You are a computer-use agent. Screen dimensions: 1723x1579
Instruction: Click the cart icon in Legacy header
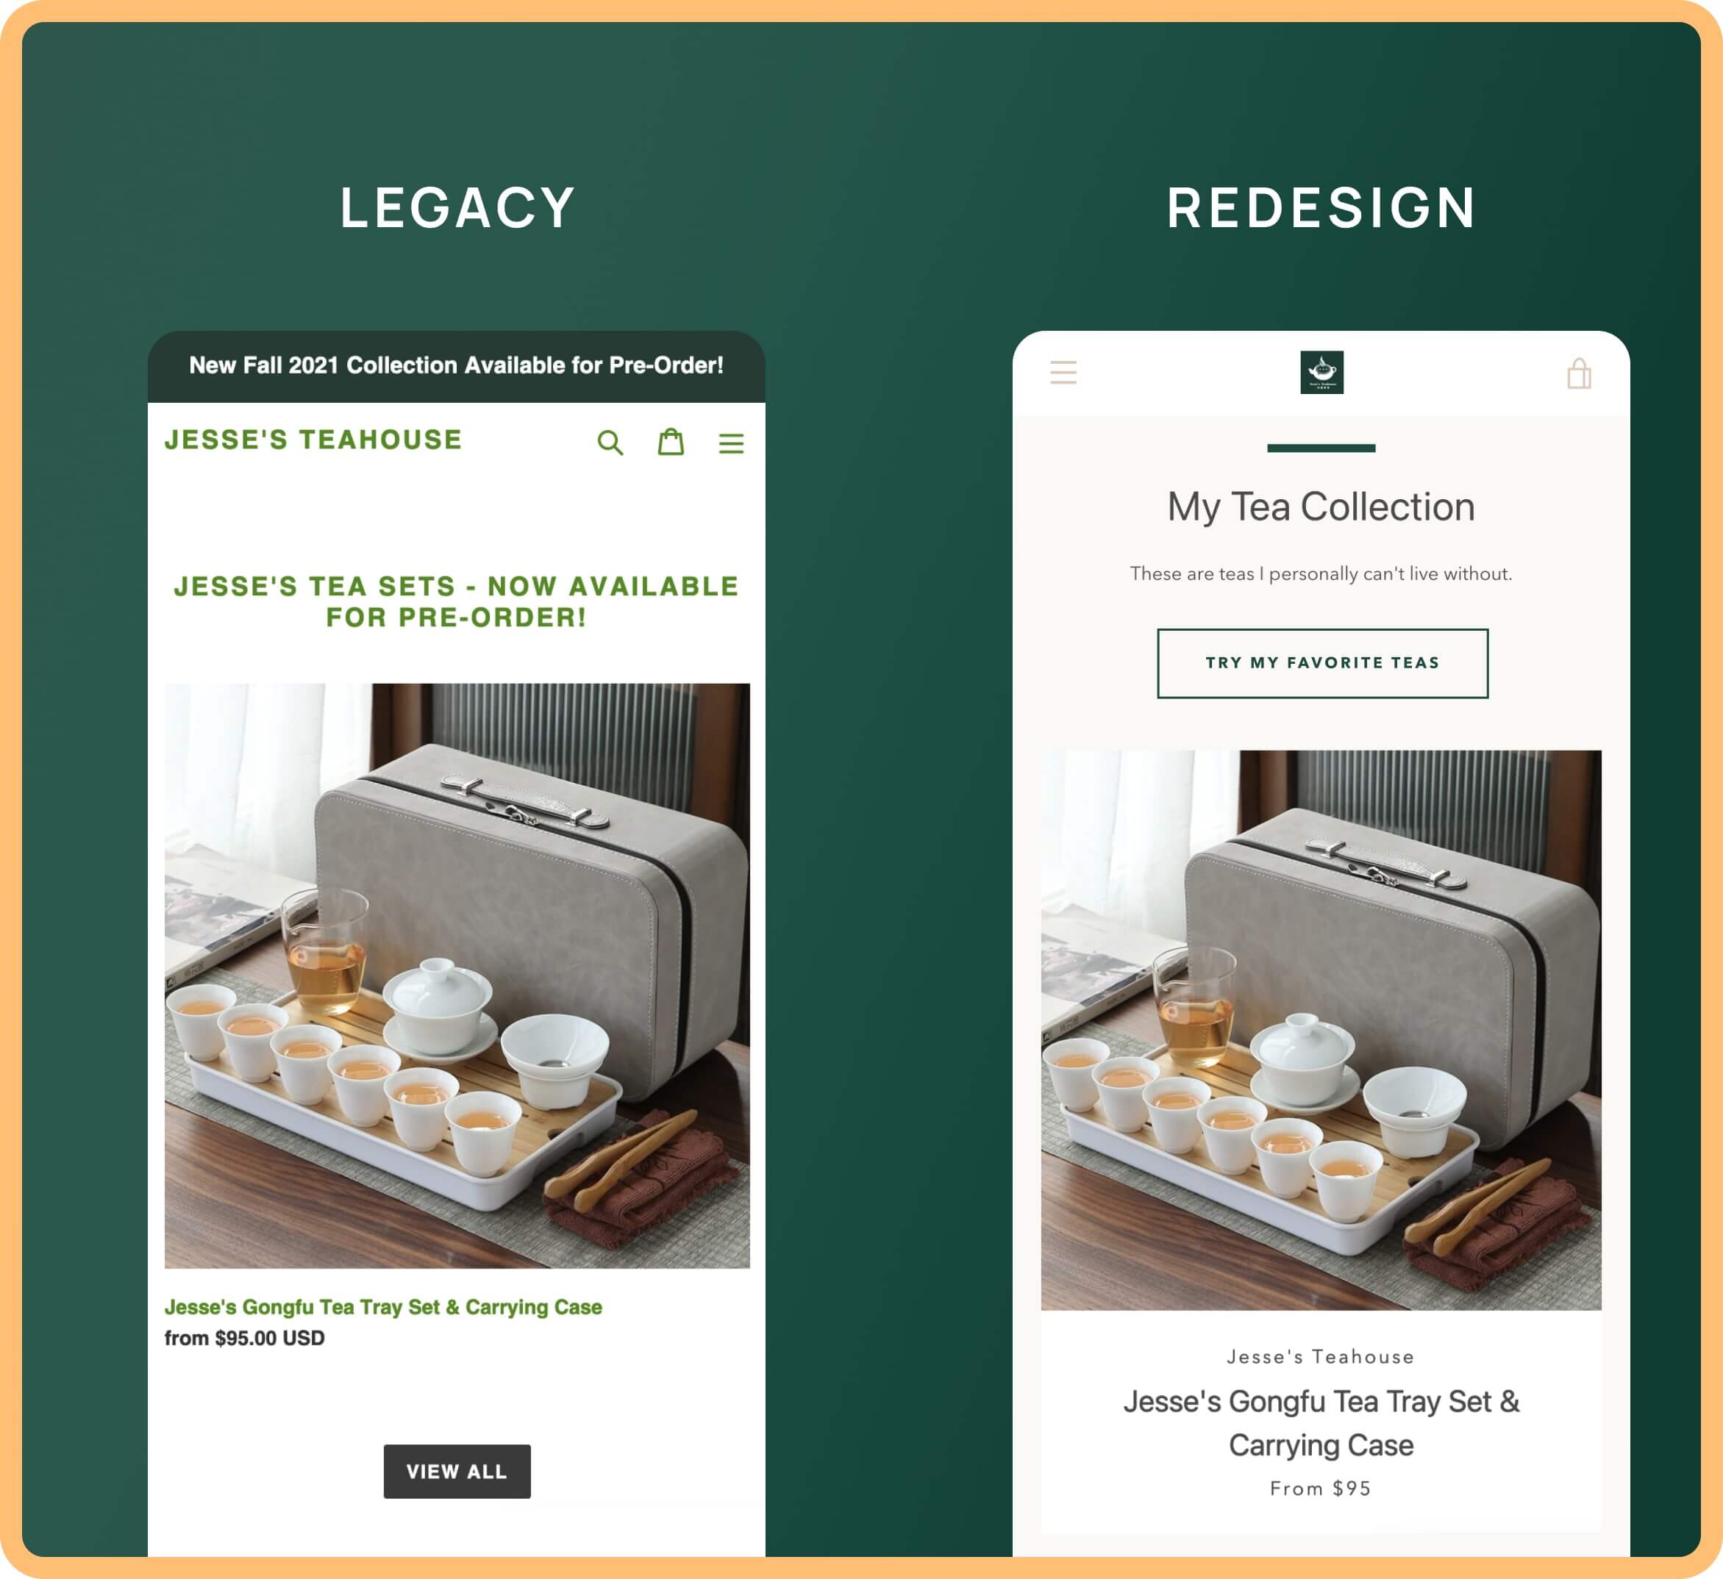(x=669, y=441)
